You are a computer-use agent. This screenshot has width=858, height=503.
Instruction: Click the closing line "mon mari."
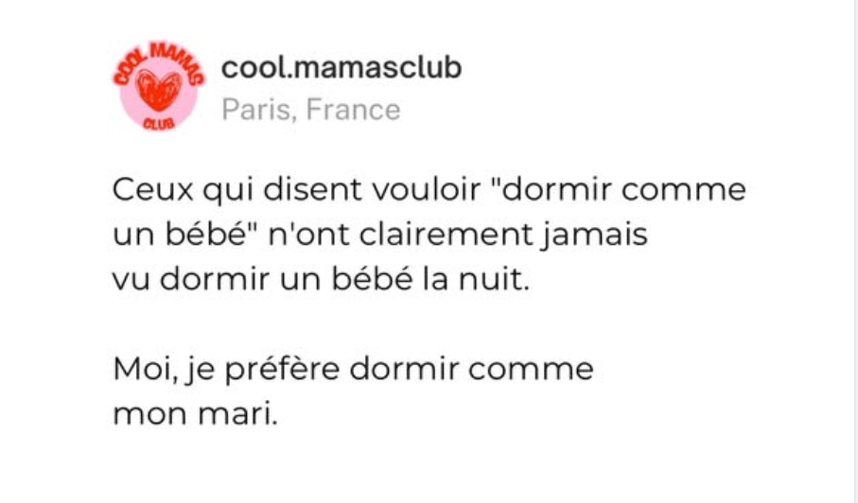coord(196,414)
